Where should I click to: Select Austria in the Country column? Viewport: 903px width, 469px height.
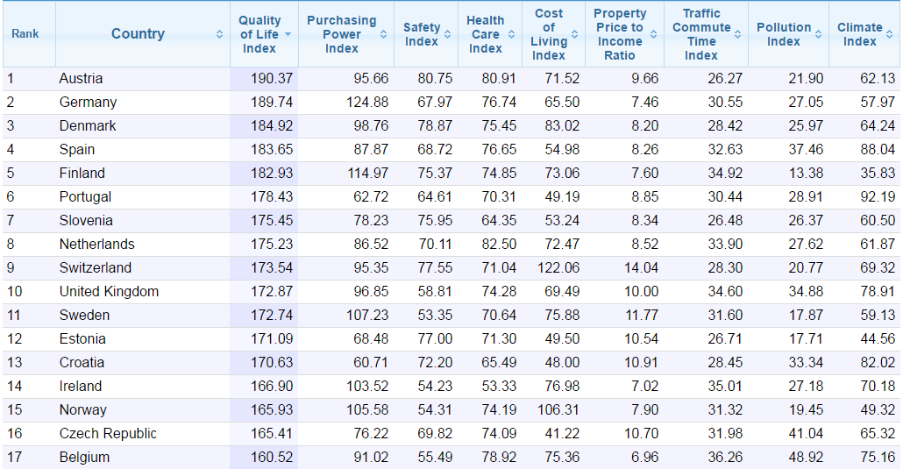coord(82,79)
